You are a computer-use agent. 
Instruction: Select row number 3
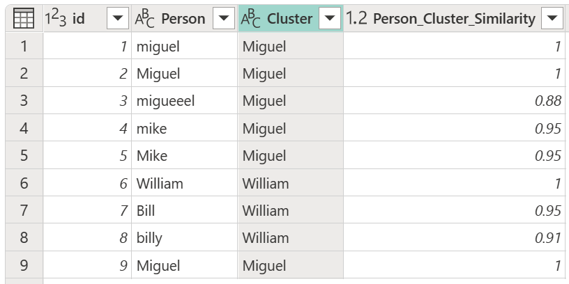[x=23, y=101]
